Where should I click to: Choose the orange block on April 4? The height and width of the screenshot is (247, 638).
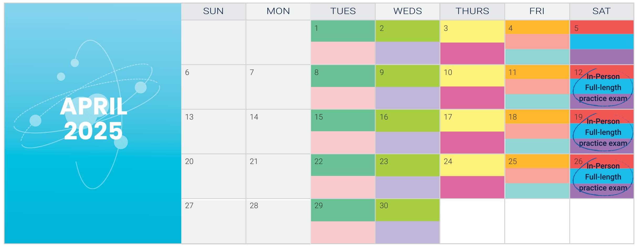point(537,27)
